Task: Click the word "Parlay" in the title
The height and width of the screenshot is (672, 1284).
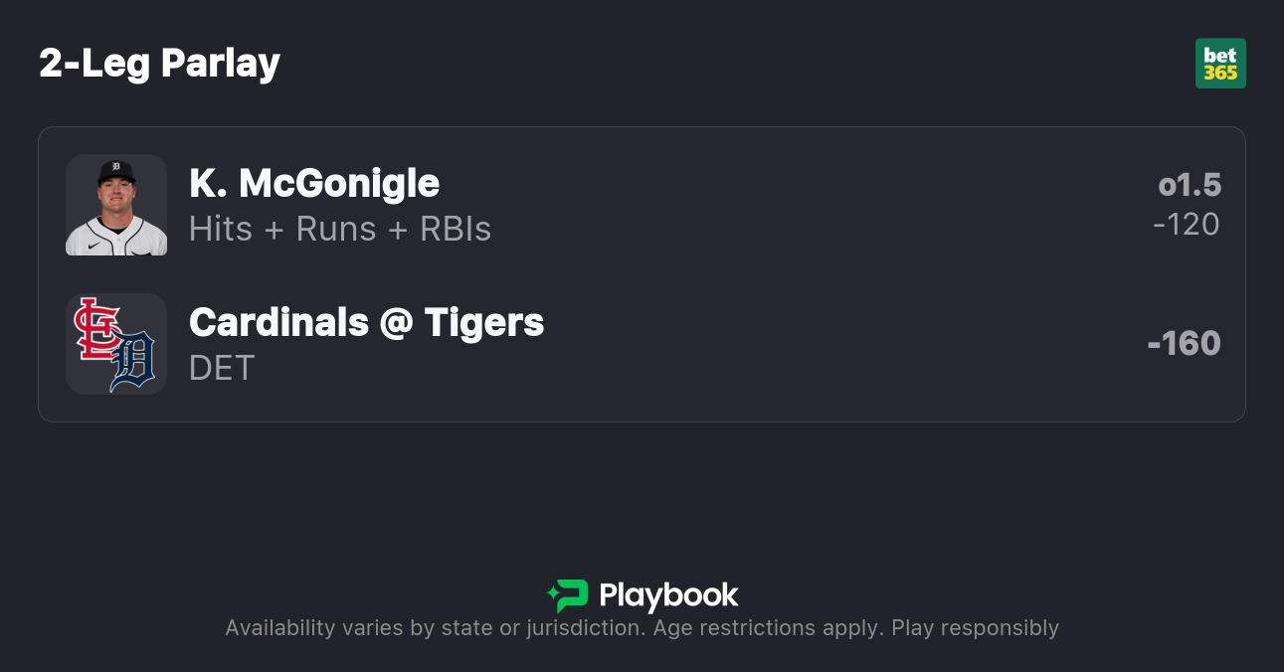Action: point(221,64)
